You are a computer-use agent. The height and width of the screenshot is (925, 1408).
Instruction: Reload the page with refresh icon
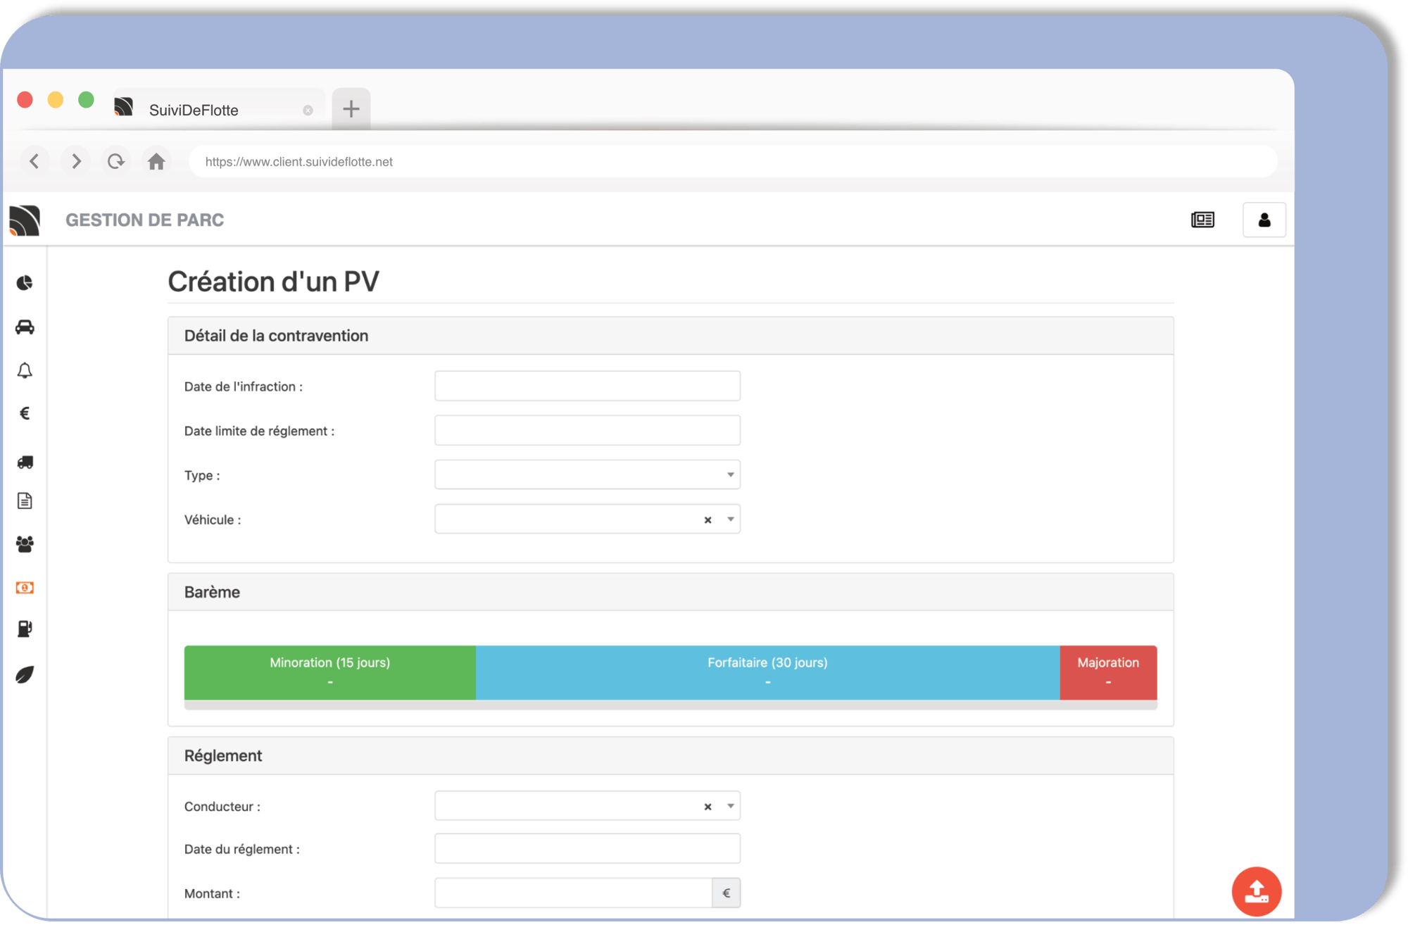point(116,161)
